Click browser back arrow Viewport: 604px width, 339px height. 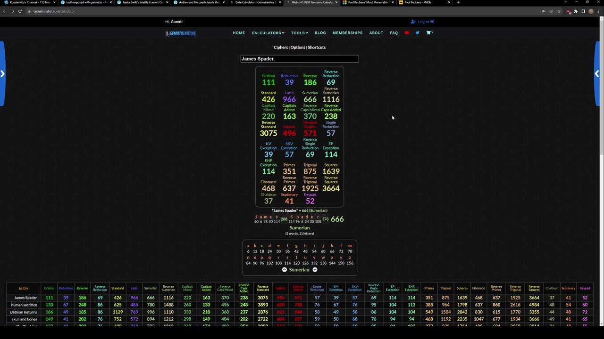(x=4, y=11)
